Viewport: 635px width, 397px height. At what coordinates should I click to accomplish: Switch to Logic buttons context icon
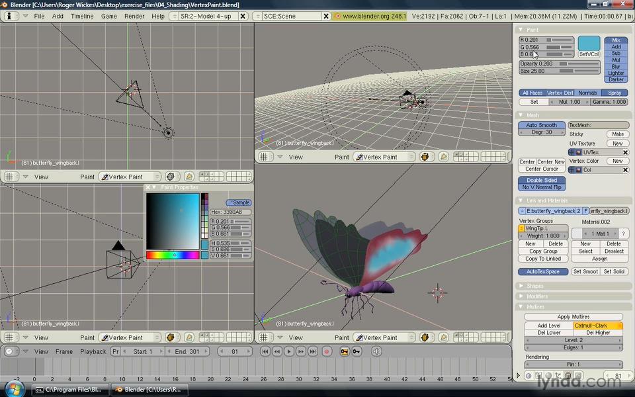[529, 376]
